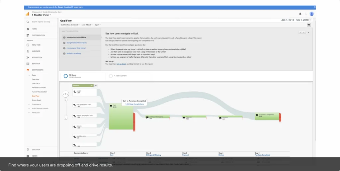The image size is (340, 171).
Task: Open the Export dropdown
Action: point(98,25)
